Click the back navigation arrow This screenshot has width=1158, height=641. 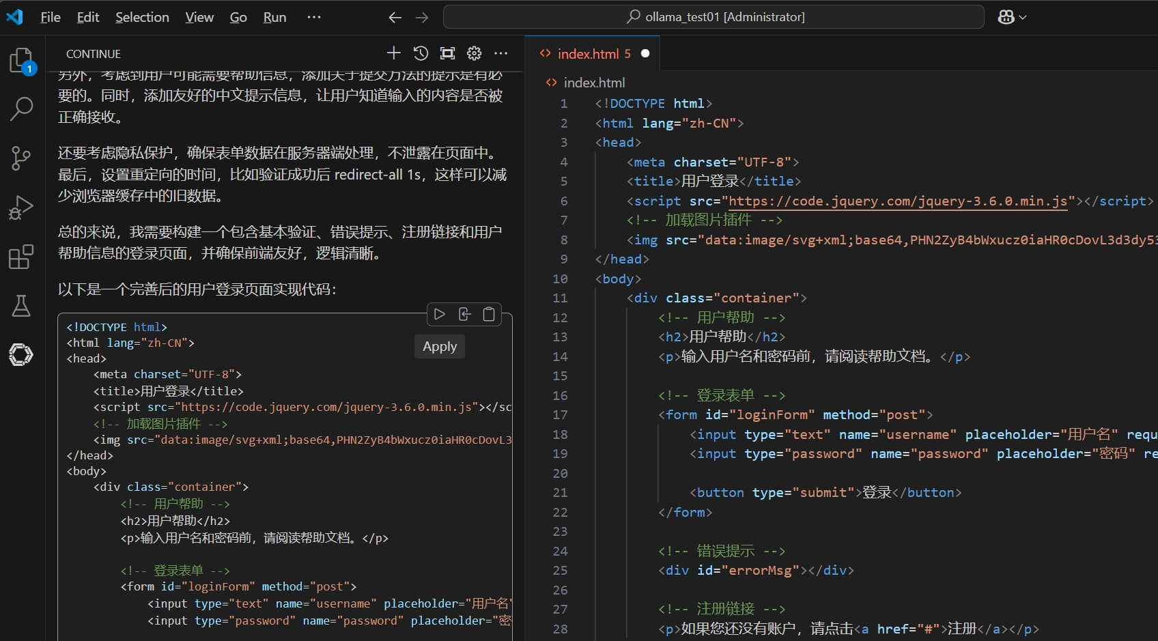395,17
